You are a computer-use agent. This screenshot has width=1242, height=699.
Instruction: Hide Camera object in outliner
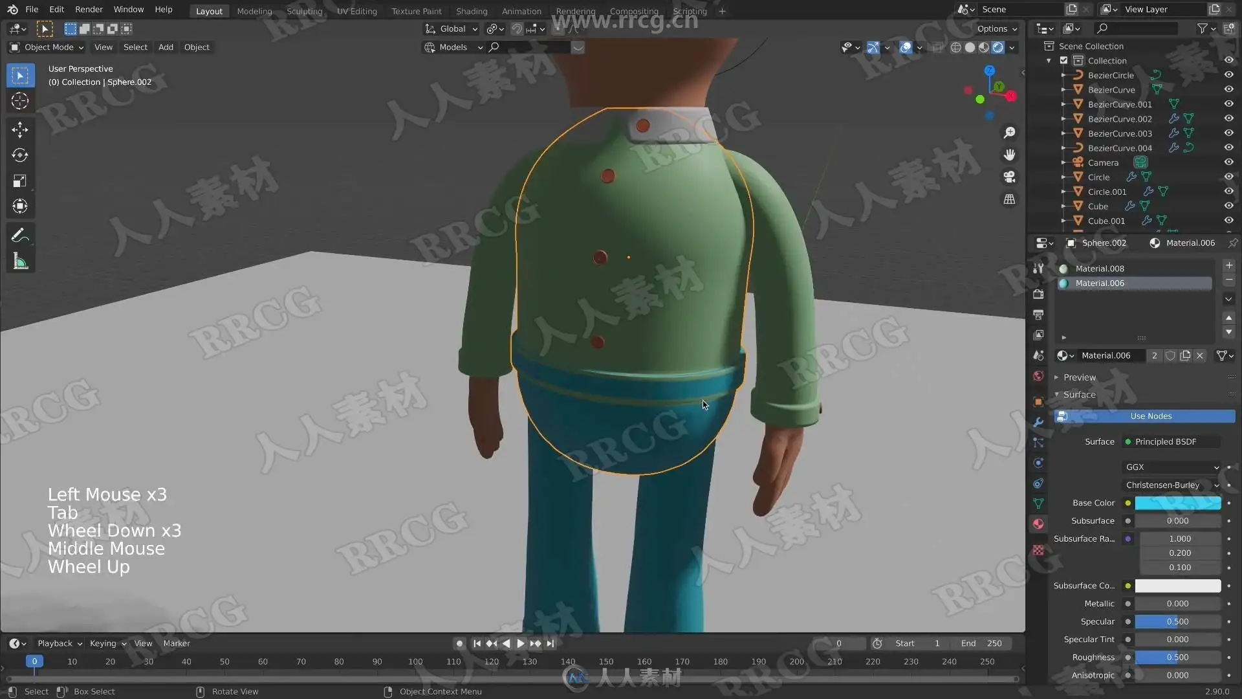pyautogui.click(x=1228, y=162)
